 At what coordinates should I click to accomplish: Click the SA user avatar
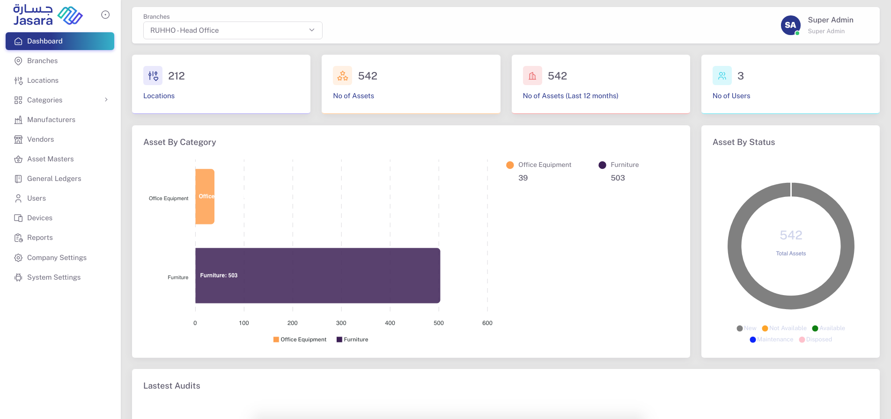pyautogui.click(x=790, y=25)
